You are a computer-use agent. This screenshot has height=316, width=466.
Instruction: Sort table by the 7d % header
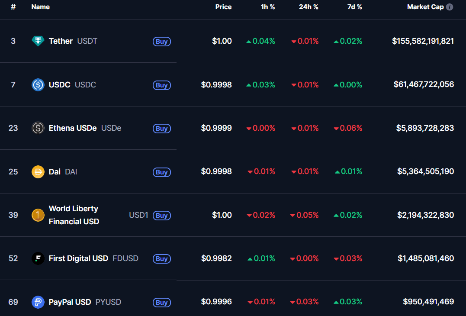tap(354, 7)
